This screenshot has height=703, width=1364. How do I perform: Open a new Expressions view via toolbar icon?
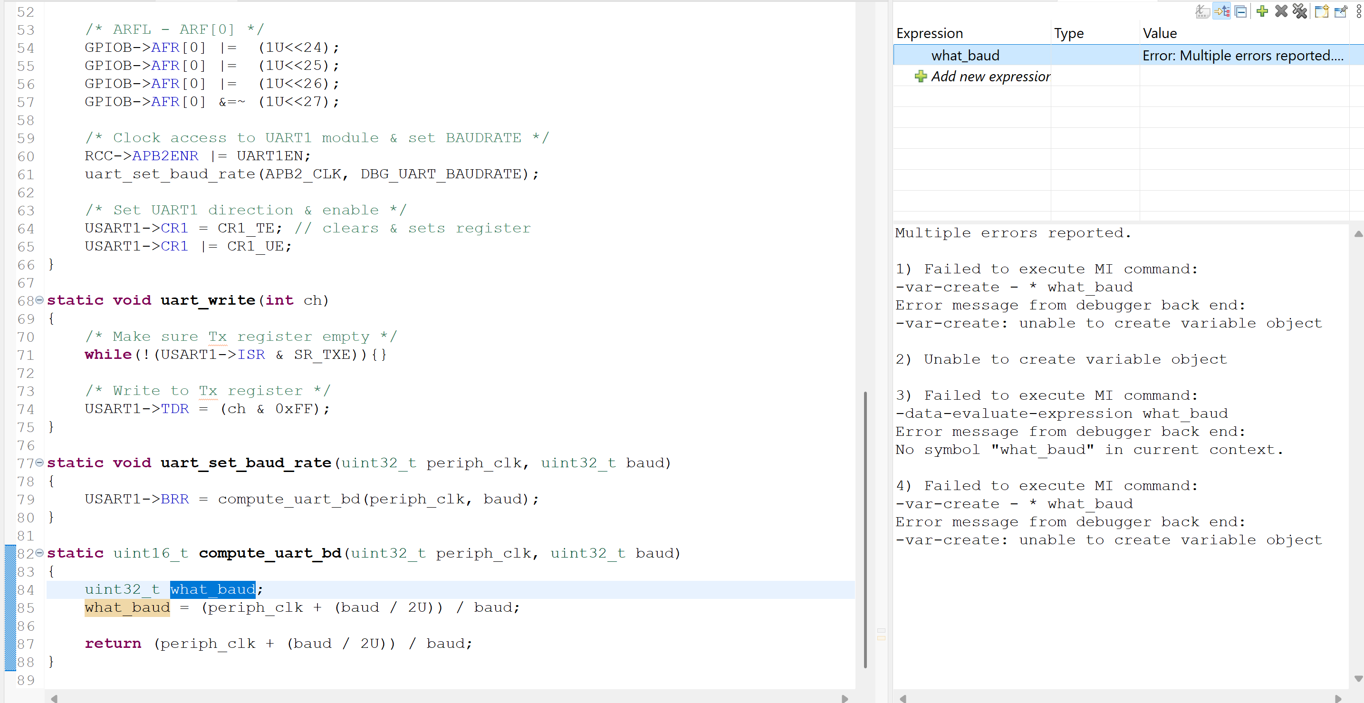point(1322,11)
